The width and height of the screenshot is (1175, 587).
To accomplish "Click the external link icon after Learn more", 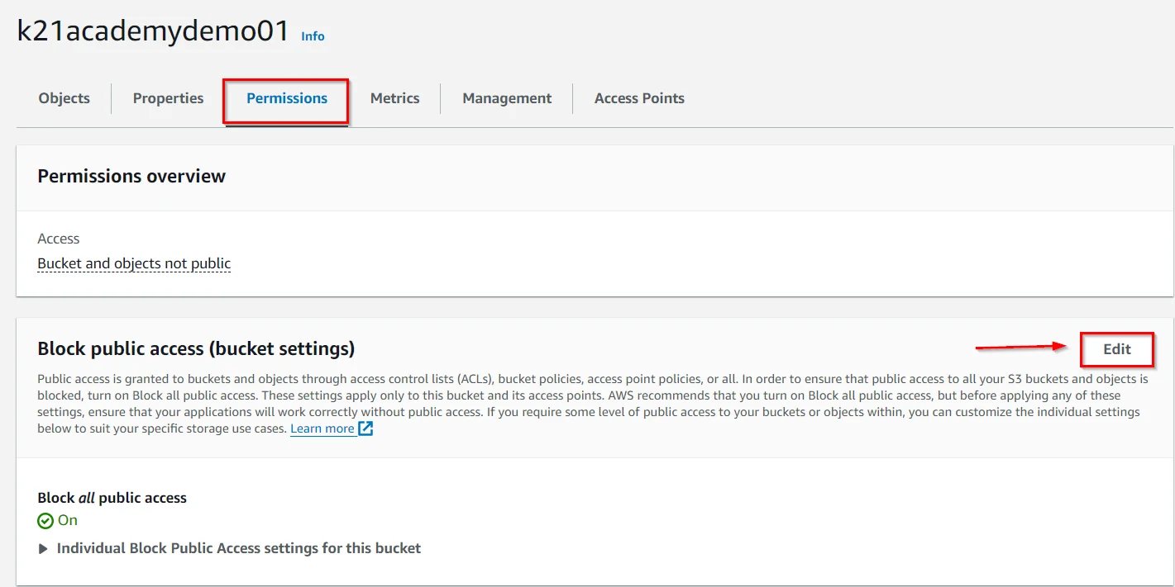I will tap(365, 428).
